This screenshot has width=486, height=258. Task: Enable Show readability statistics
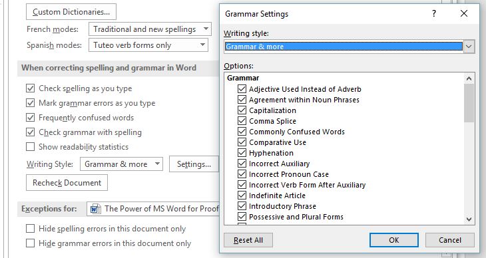[30, 147]
